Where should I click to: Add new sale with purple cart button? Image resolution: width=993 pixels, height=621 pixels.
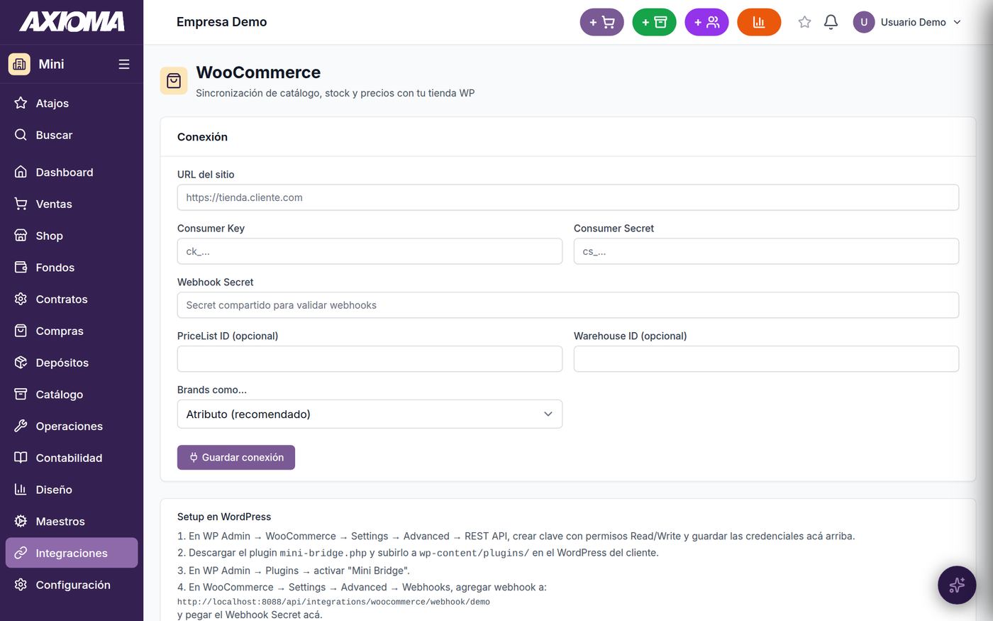[601, 22]
